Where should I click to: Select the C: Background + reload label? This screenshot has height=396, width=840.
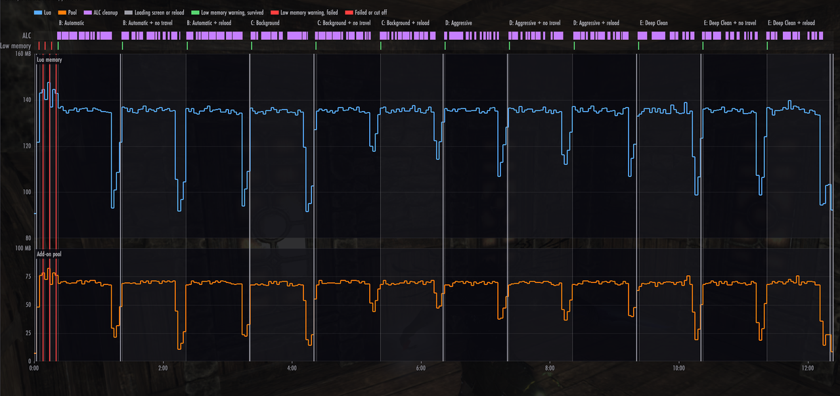coord(405,23)
